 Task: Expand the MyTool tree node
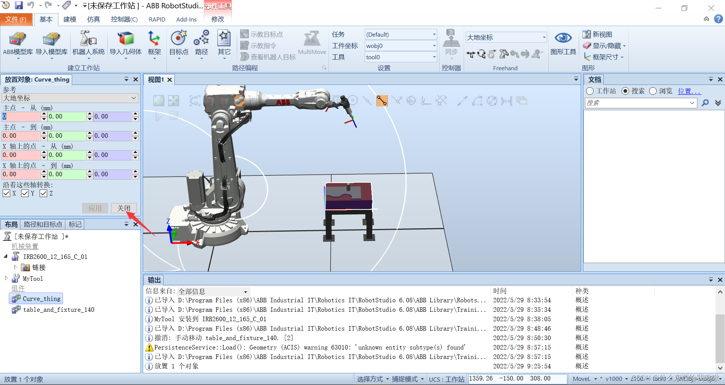pyautogui.click(x=6, y=278)
